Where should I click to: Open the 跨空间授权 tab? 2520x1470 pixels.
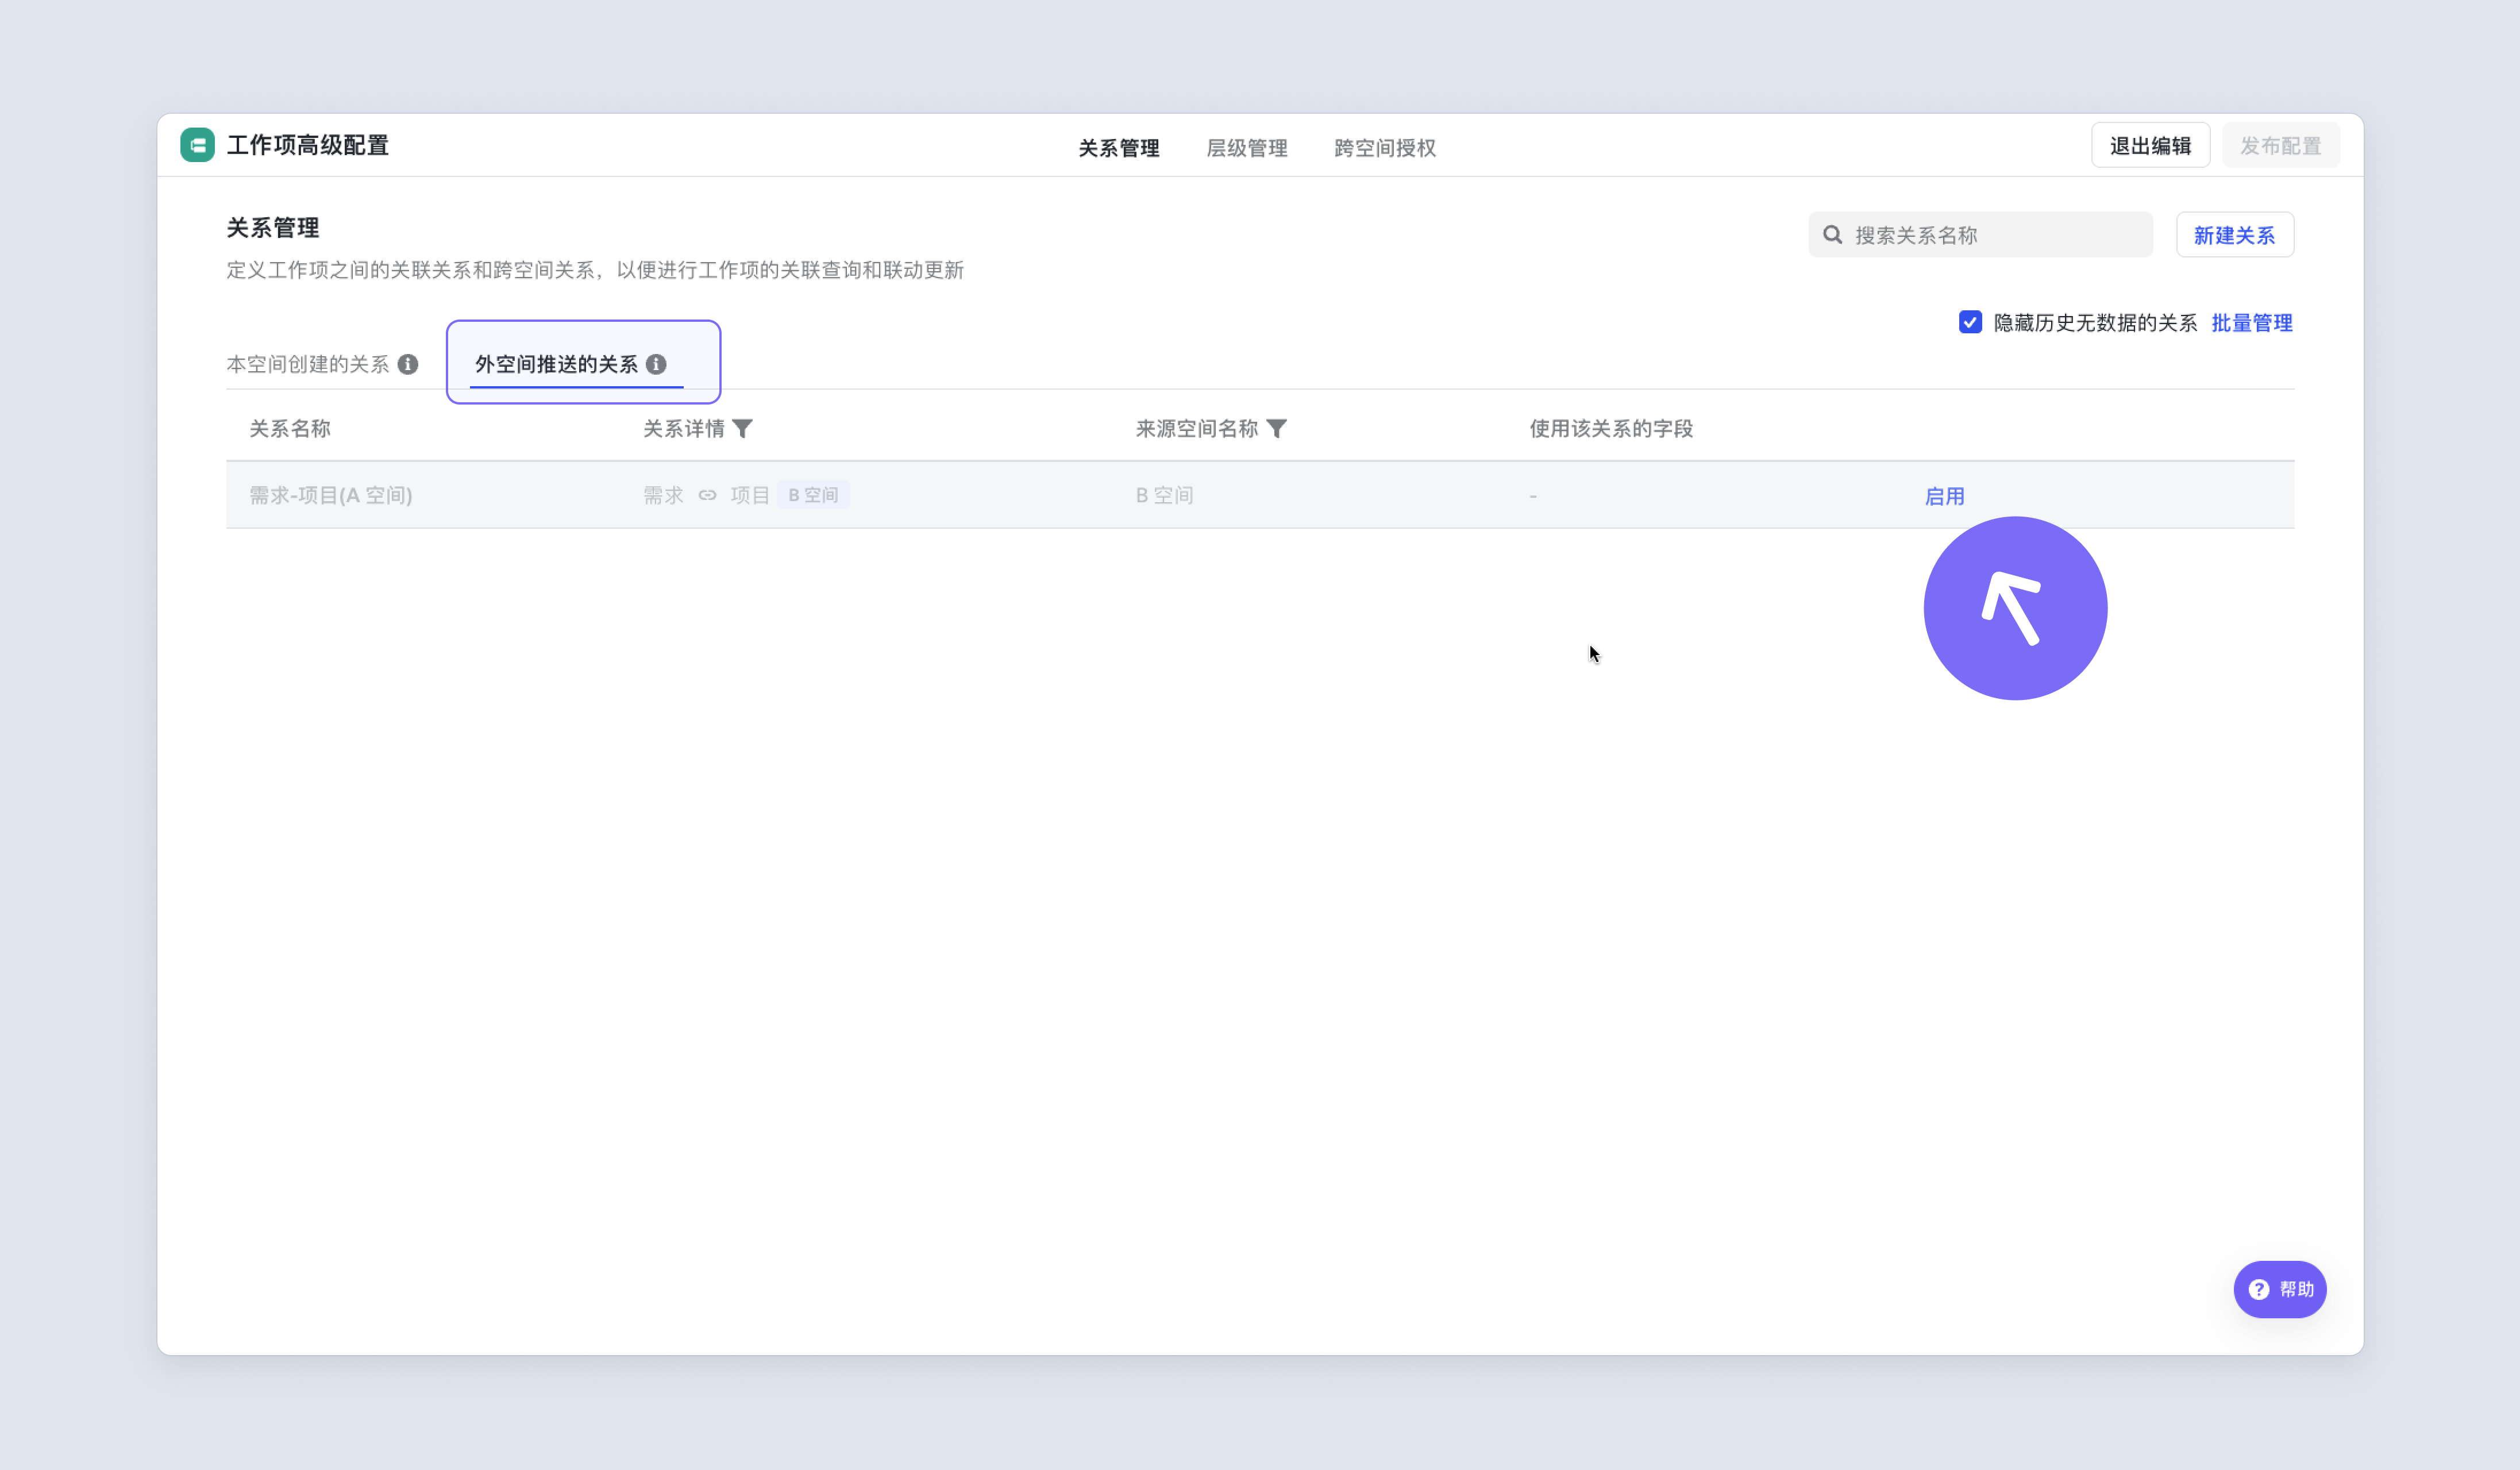coord(1384,148)
